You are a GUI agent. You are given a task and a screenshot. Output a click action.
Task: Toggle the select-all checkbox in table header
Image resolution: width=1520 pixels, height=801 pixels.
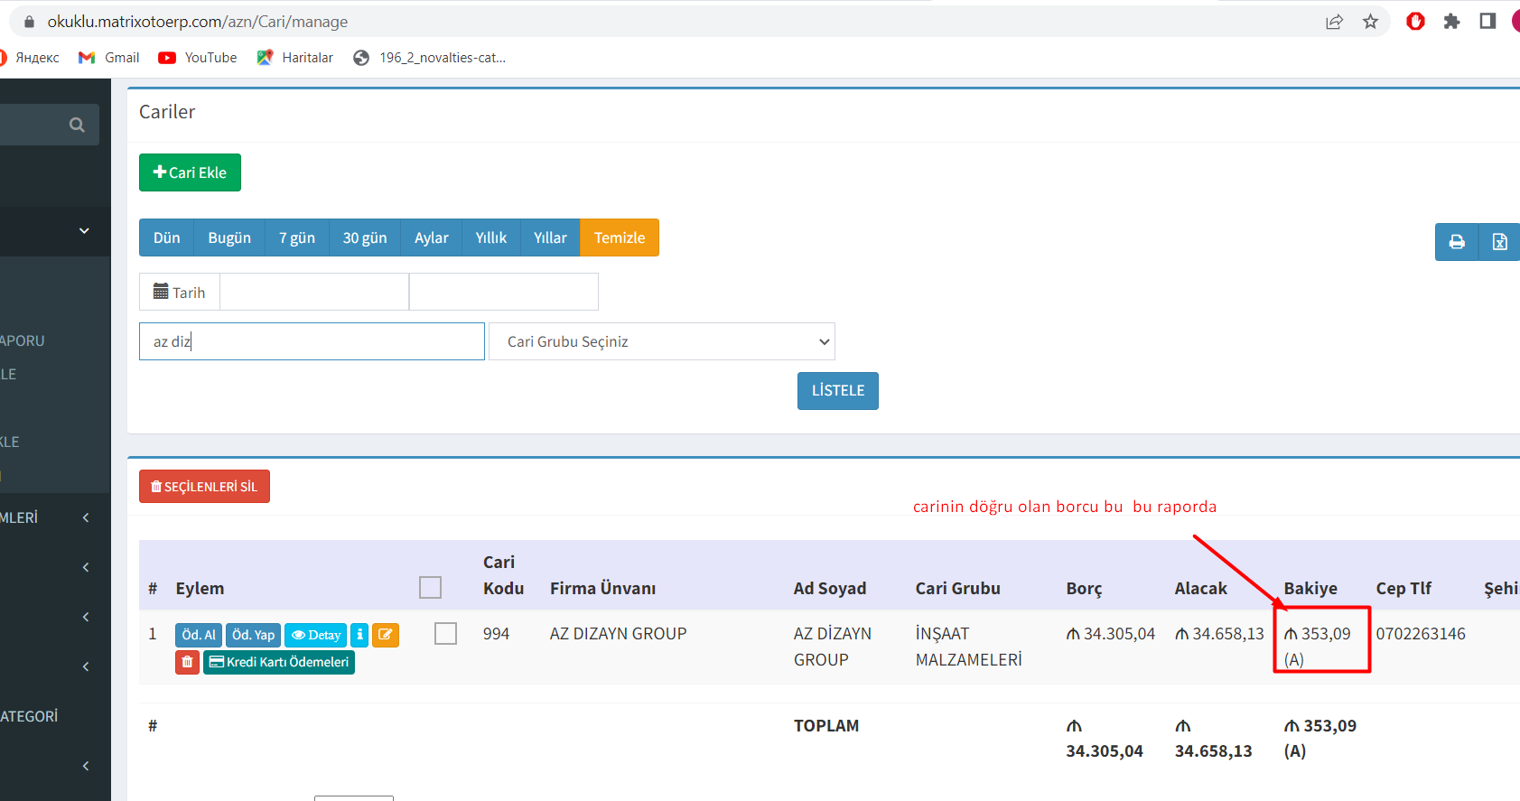point(430,588)
